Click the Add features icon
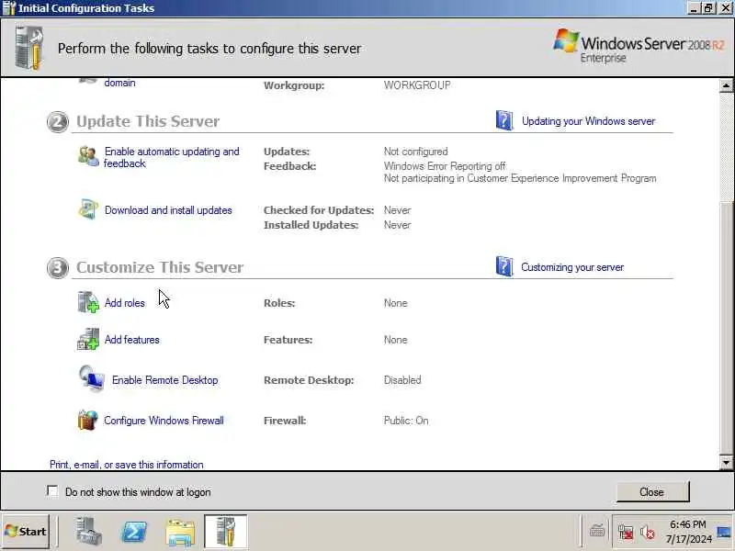 coord(88,339)
